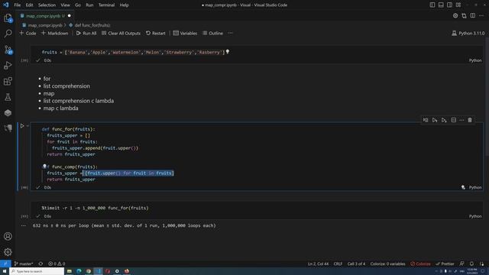The image size is (489, 275).
Task: Synchronize changes icon in status bar
Action: pos(40,264)
